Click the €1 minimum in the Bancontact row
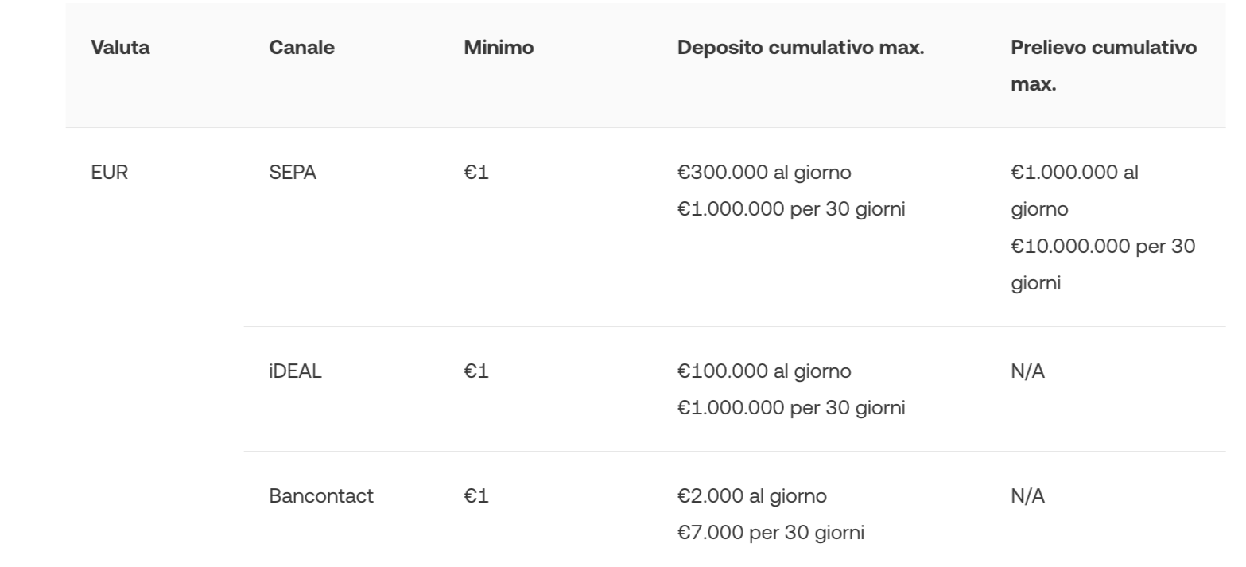The width and height of the screenshot is (1246, 567). coord(476,496)
